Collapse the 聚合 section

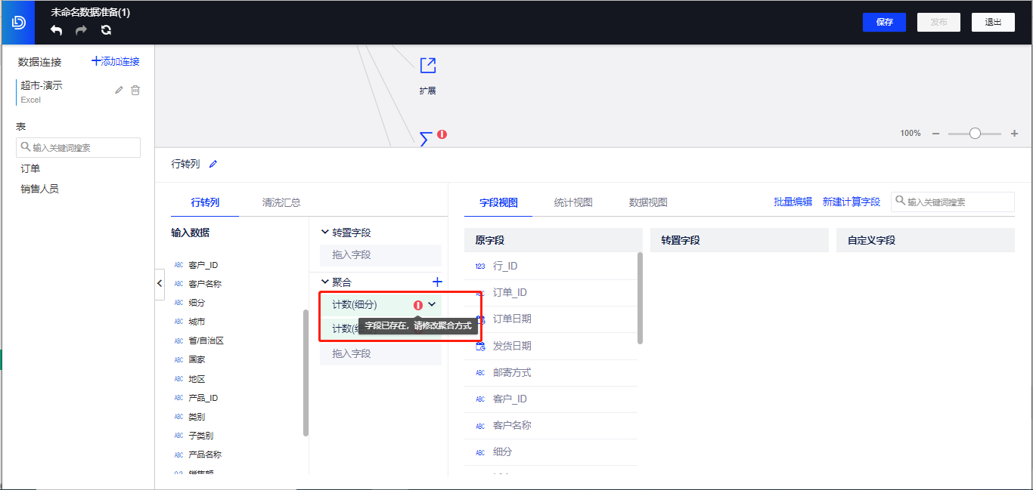325,282
